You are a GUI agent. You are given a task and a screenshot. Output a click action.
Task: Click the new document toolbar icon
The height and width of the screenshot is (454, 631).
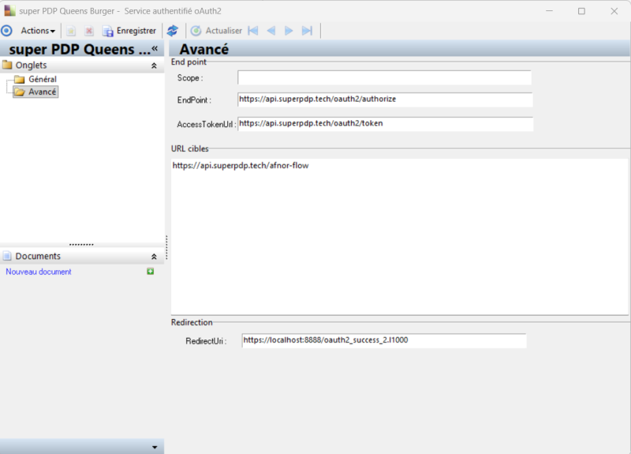click(x=71, y=31)
